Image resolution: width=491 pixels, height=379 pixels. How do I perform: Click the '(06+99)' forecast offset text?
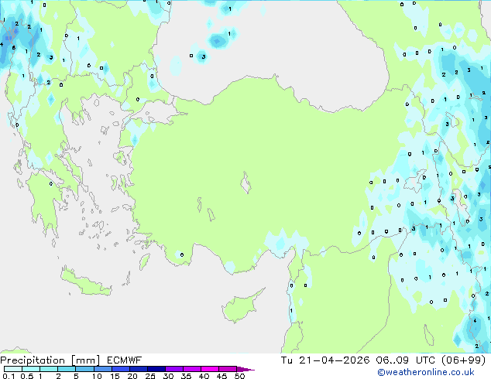coord(463,360)
